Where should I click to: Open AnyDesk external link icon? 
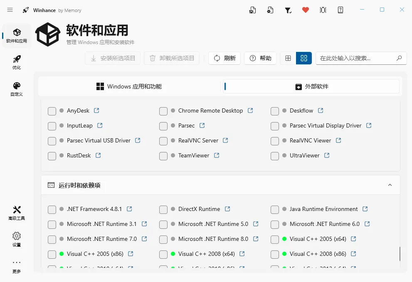click(x=96, y=110)
